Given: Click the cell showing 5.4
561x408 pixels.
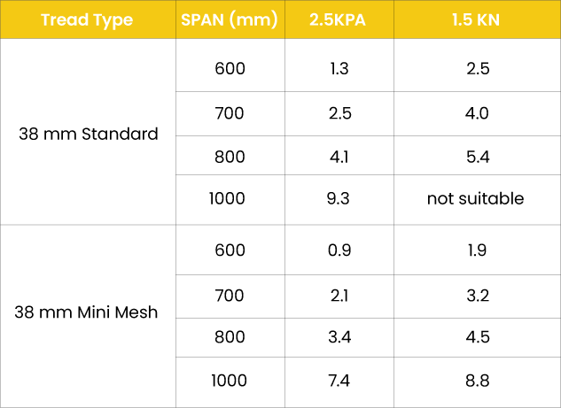Looking at the screenshot, I should click(475, 157).
